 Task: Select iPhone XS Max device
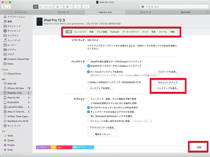(14, 88)
